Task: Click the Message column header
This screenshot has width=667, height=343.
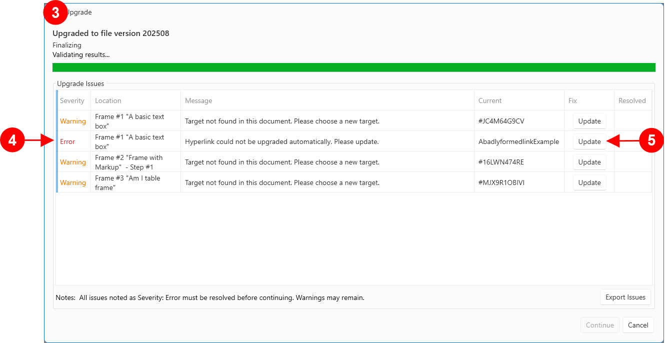Action: (199, 100)
